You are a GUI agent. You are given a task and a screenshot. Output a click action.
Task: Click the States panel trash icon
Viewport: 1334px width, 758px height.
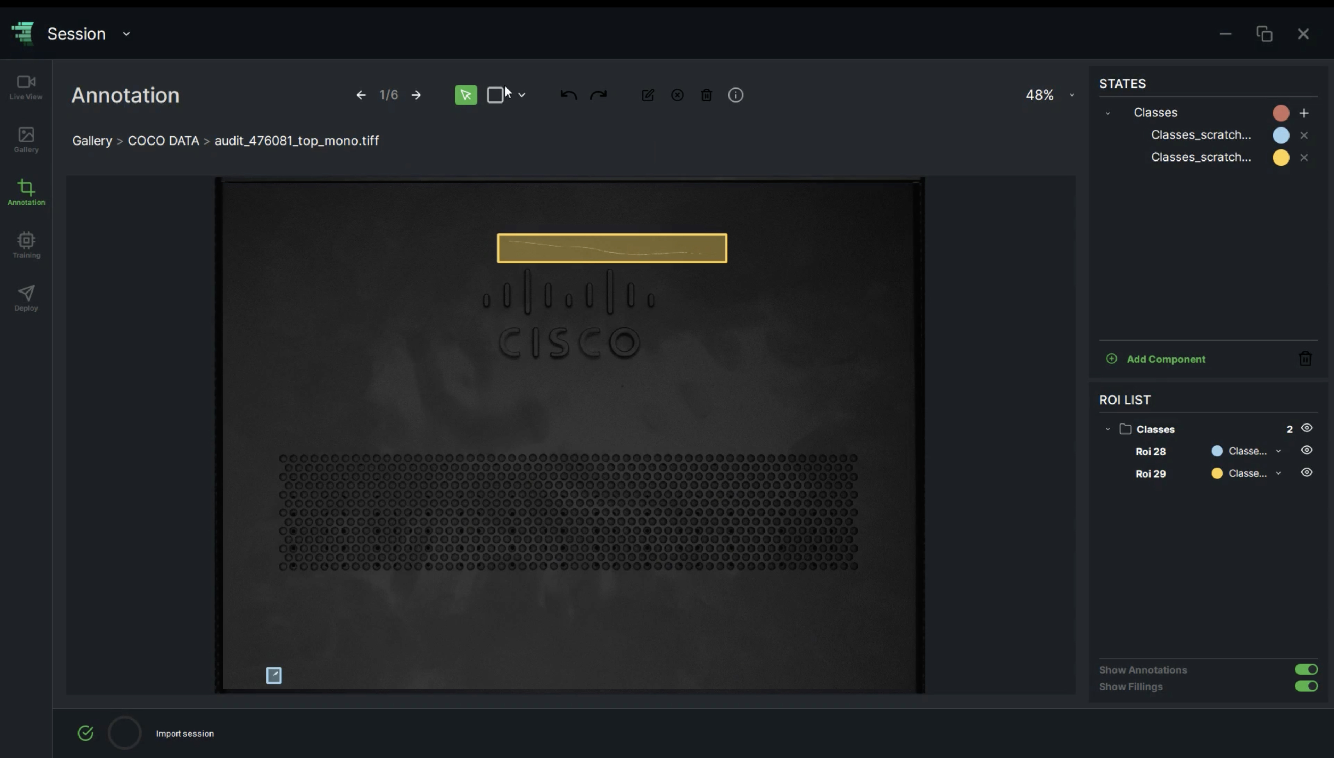pos(1305,359)
